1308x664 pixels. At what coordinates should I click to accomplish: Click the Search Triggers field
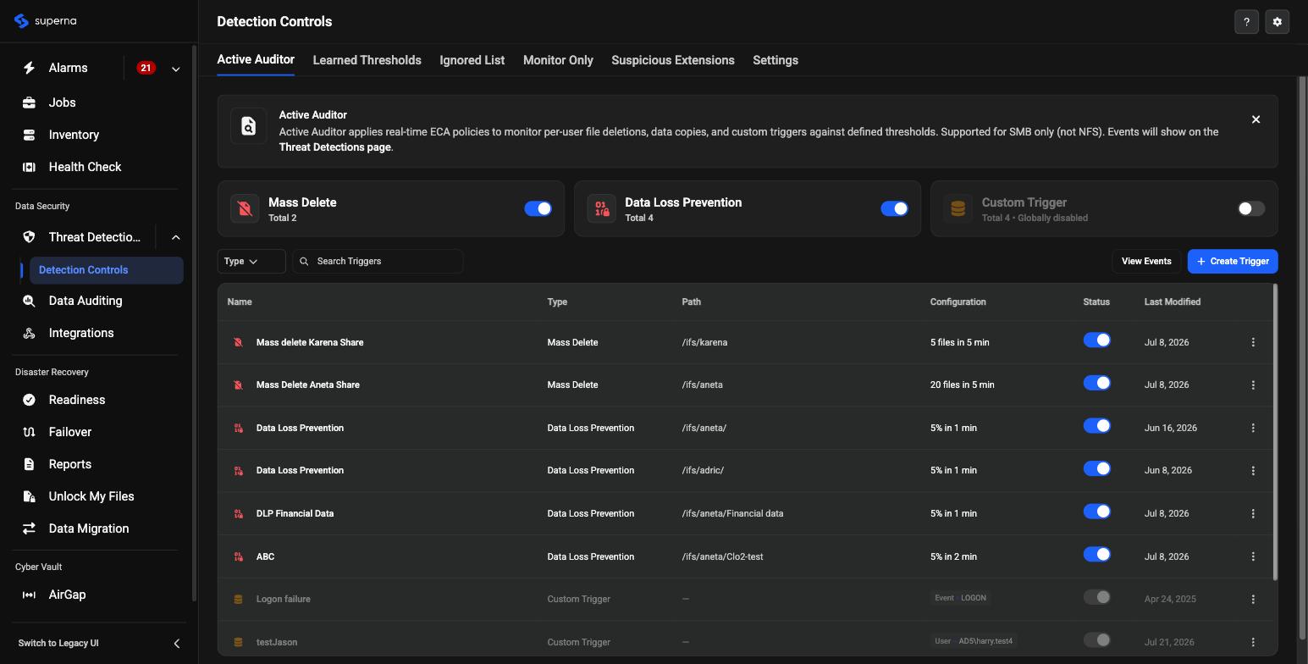[x=378, y=261]
